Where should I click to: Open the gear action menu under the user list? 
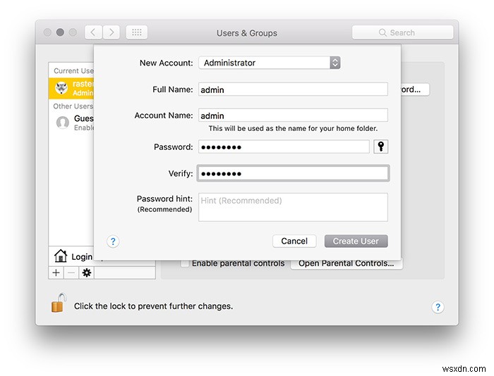pos(86,272)
